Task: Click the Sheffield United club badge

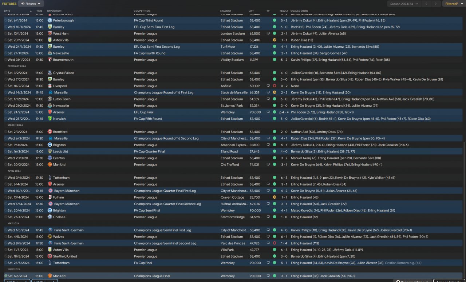Action: [50, 256]
